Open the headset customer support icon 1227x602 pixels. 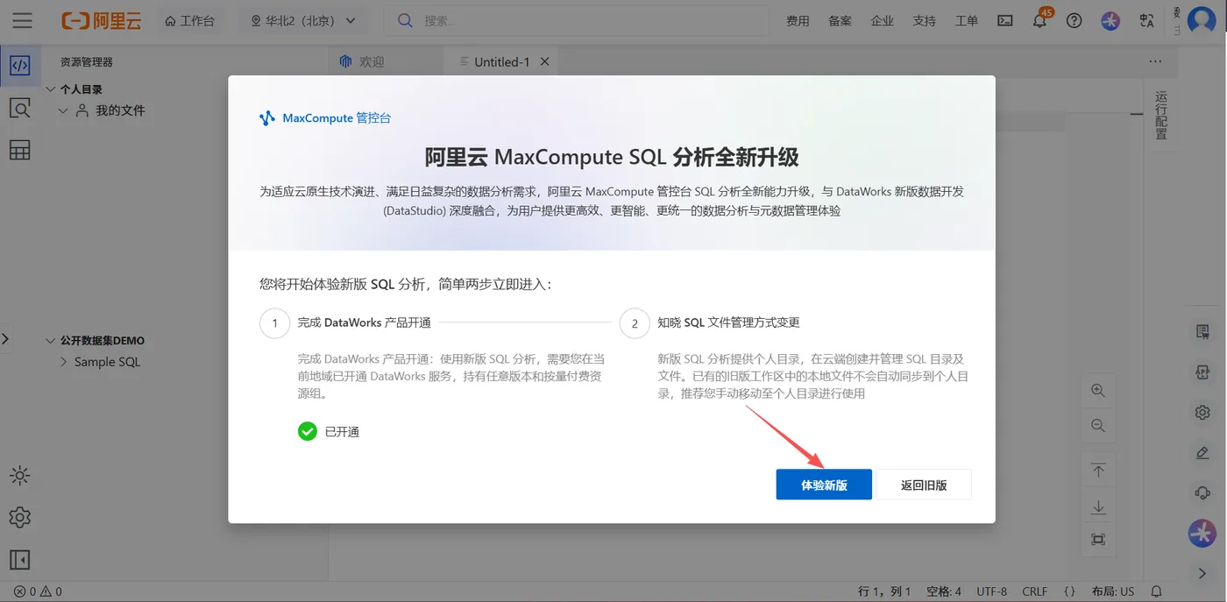[1202, 493]
